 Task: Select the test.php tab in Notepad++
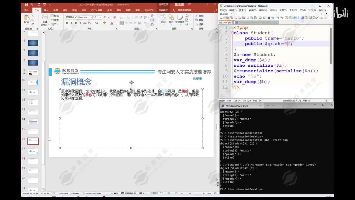(x=227, y=22)
